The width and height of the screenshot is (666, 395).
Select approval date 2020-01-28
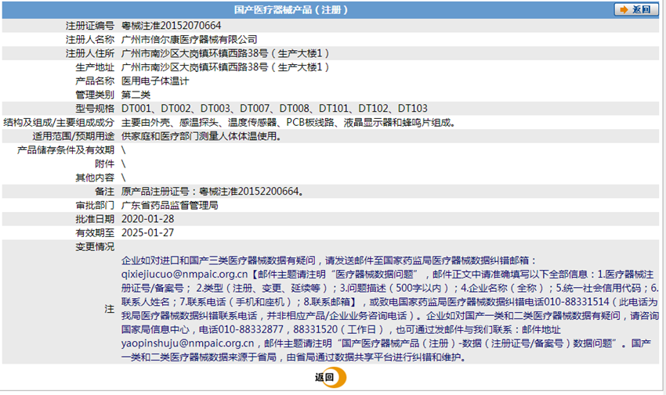point(148,219)
